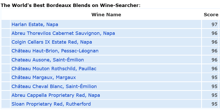Open Château Mouton Rothschild, Pauillac link

54,69
